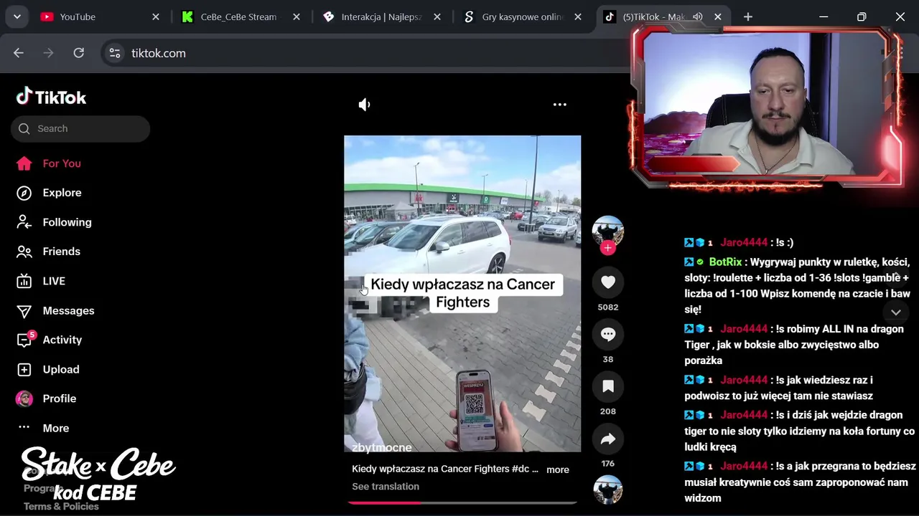Screen dimensions: 919x516
Task: Mute the TikTok tab audio icon
Action: point(697,16)
